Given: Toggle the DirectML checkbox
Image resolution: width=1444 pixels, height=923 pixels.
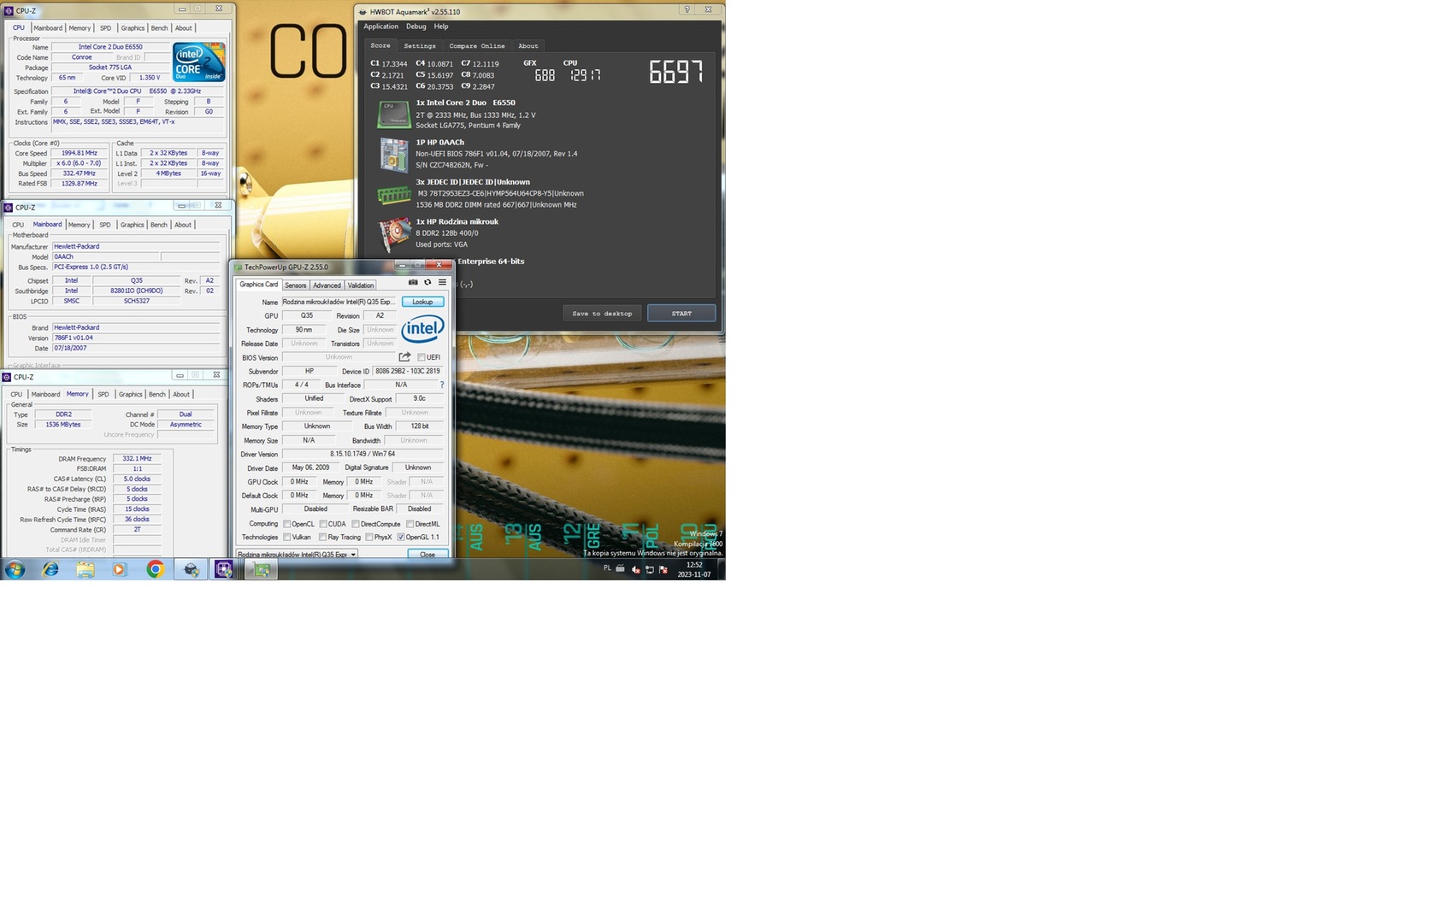Looking at the screenshot, I should point(410,524).
